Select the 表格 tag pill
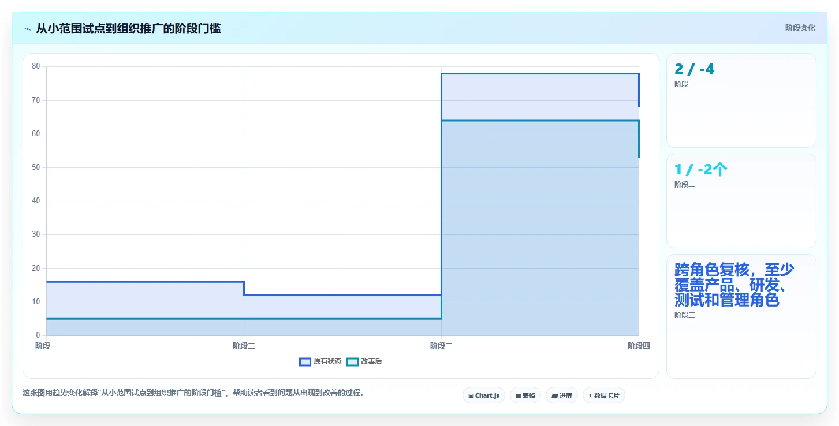The image size is (839, 426). click(525, 395)
